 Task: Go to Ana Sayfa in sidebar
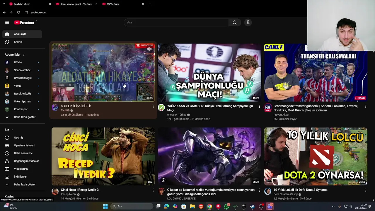(x=22, y=34)
